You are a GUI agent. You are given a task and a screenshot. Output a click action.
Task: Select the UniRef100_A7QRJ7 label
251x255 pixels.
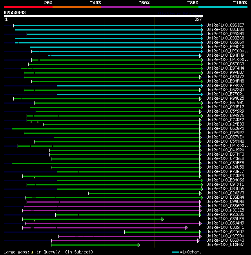(x=225, y=172)
